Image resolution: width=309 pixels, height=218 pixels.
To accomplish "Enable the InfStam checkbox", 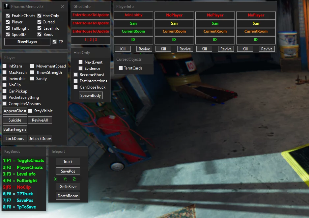I will pyautogui.click(x=5, y=66).
